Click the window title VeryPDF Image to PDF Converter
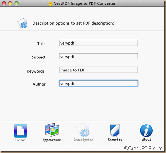 (x=85, y=3)
